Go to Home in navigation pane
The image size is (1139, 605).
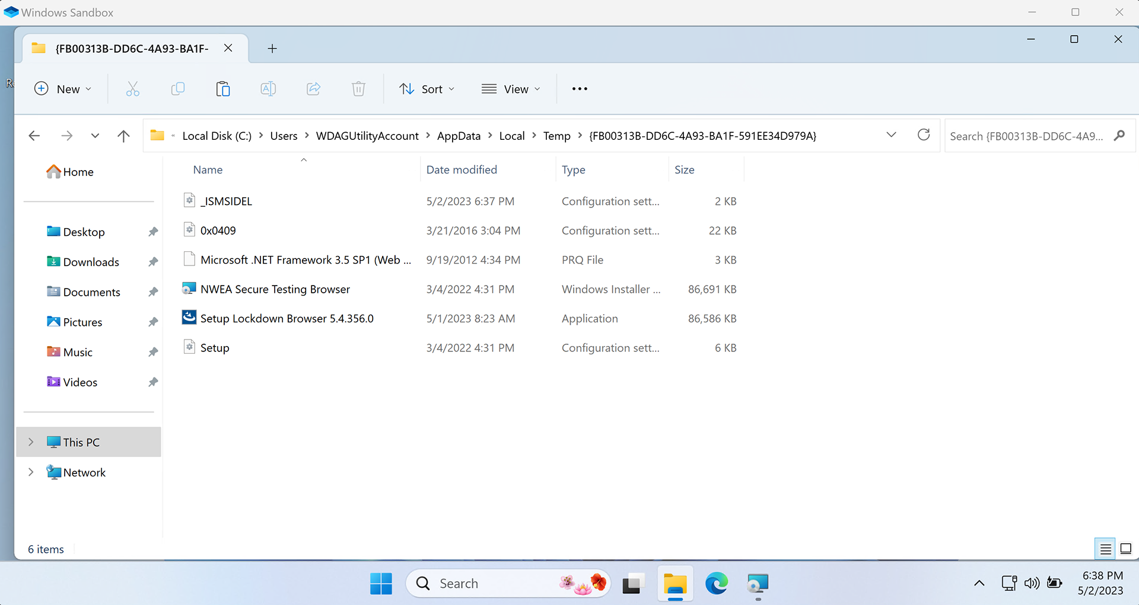coord(70,172)
